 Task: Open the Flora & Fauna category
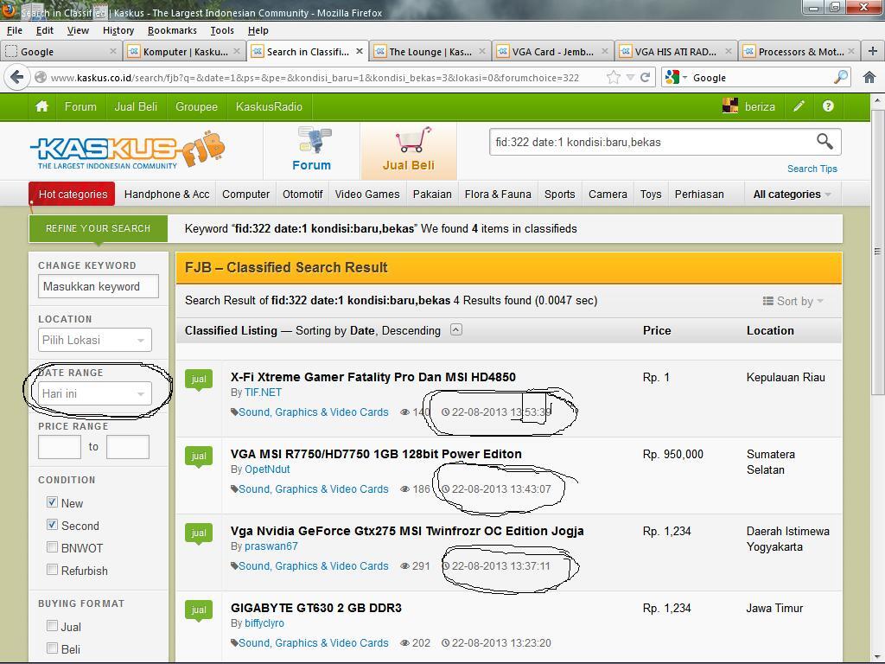[x=498, y=195]
